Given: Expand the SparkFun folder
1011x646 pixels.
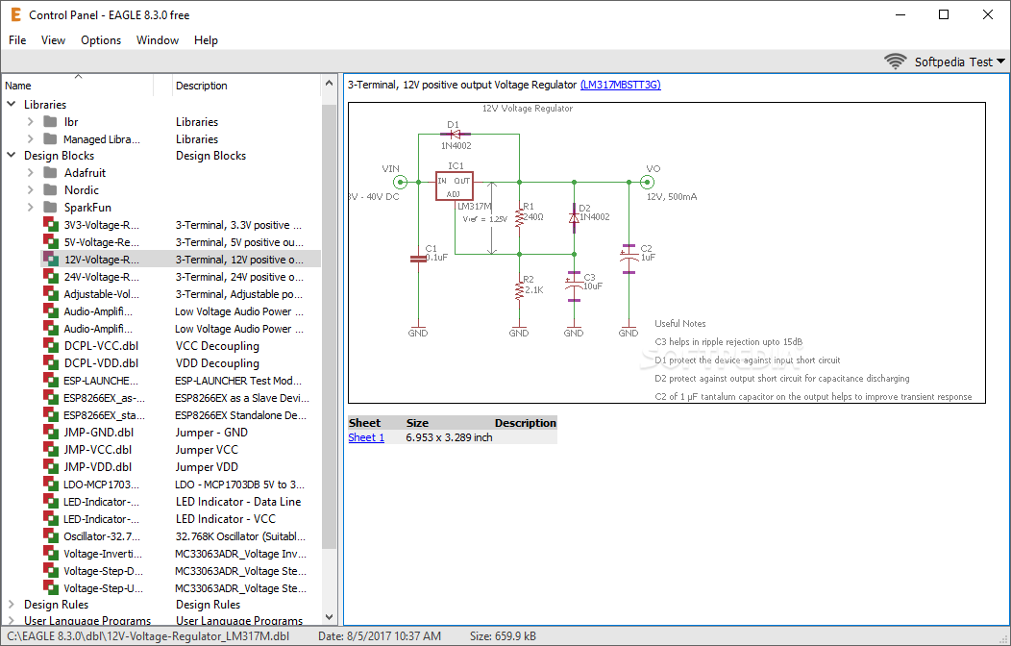Looking at the screenshot, I should (x=30, y=208).
